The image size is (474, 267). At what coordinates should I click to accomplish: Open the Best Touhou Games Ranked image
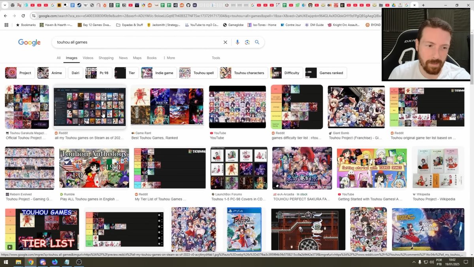click(167, 107)
